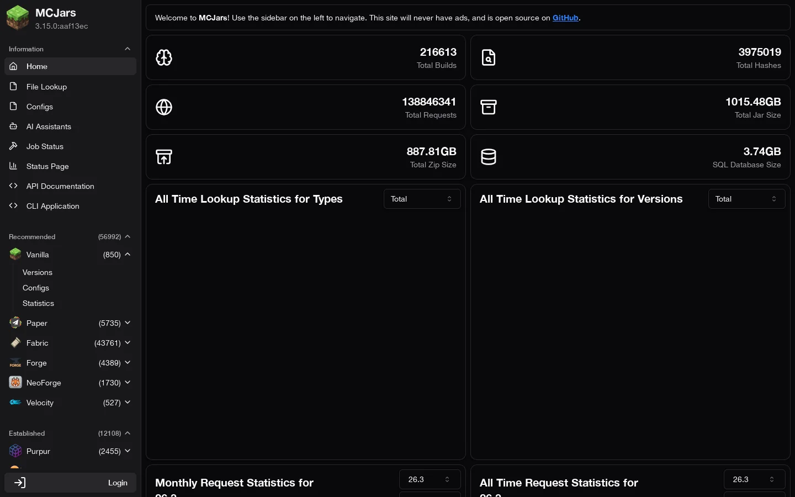The height and width of the screenshot is (497, 795).
Task: Open the GitHub link in welcome banner
Action: 565,18
